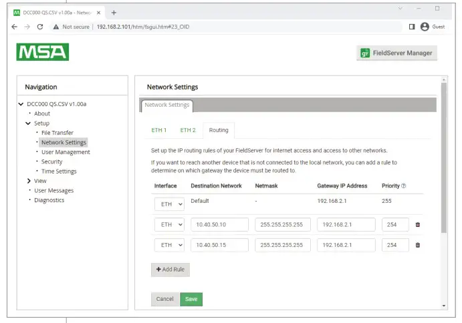This screenshot has width=462, height=323.
Task: Open About in navigation
Action: (42, 113)
